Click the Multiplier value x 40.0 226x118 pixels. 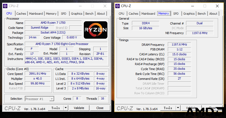pyautogui.click(x=38, y=78)
